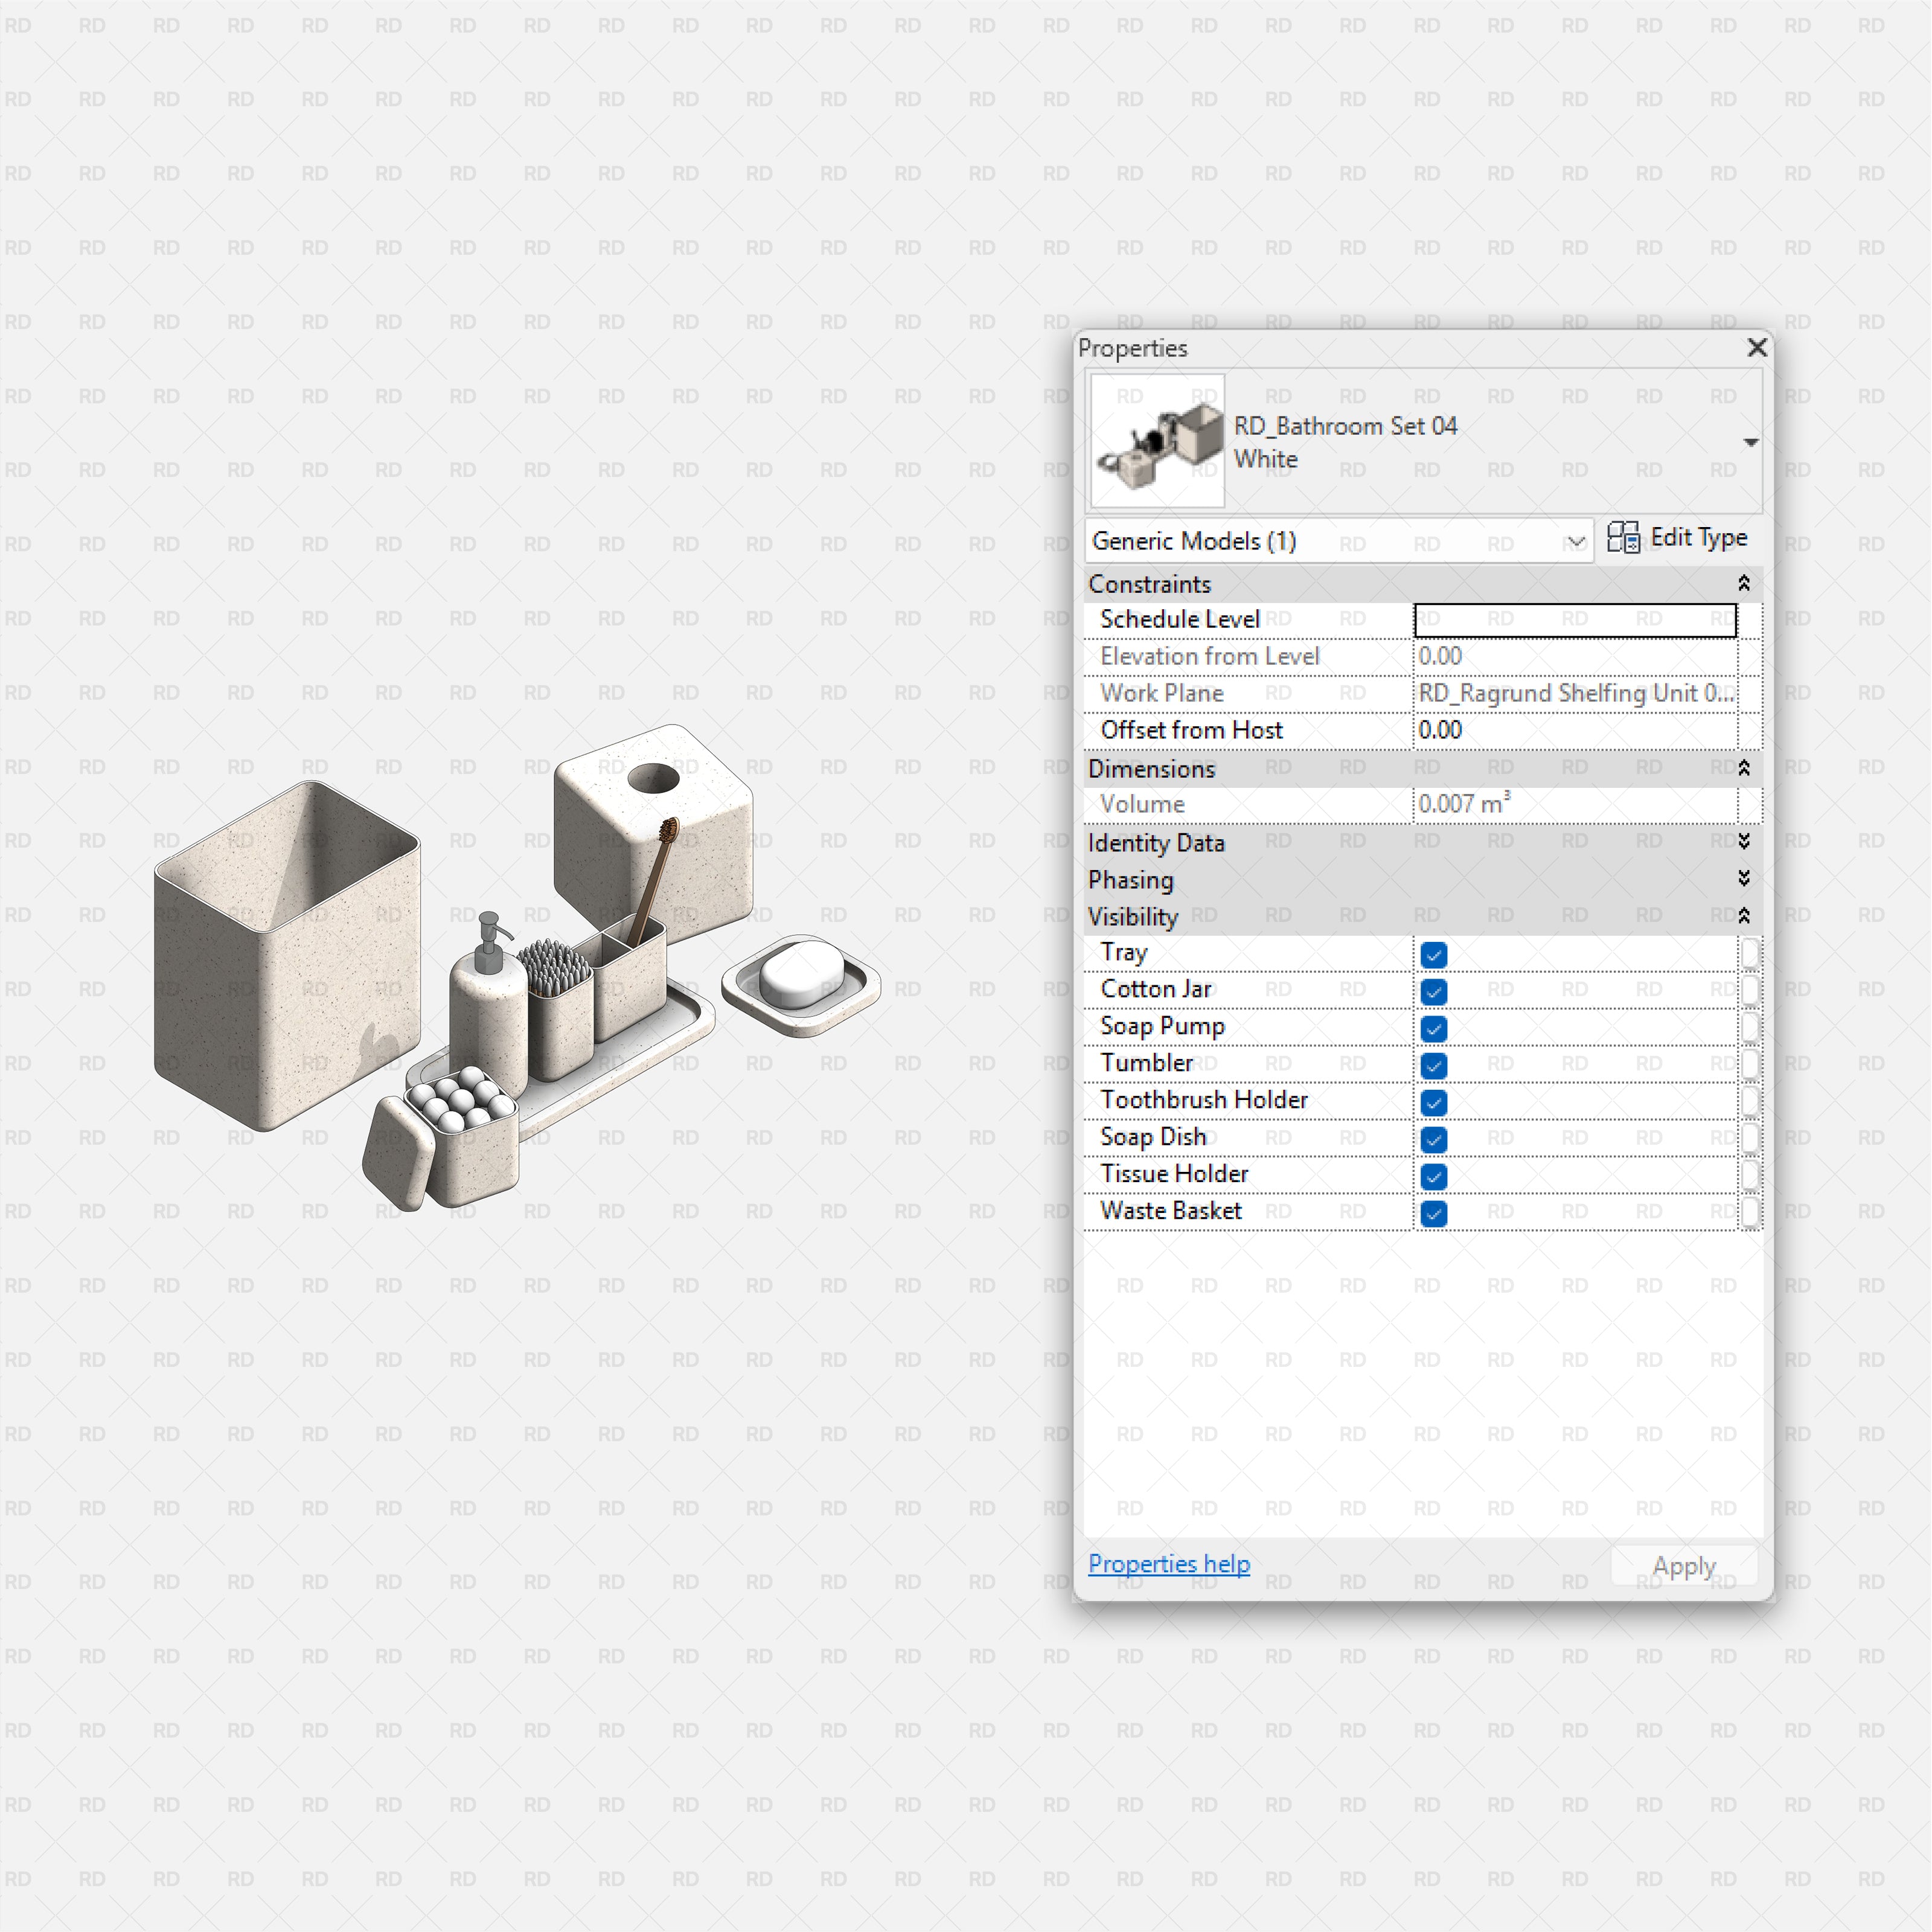Collapse the Constraints section
The height and width of the screenshot is (1932, 1932).
pos(1743,583)
